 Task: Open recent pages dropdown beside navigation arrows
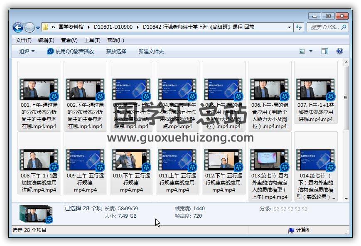[38, 28]
